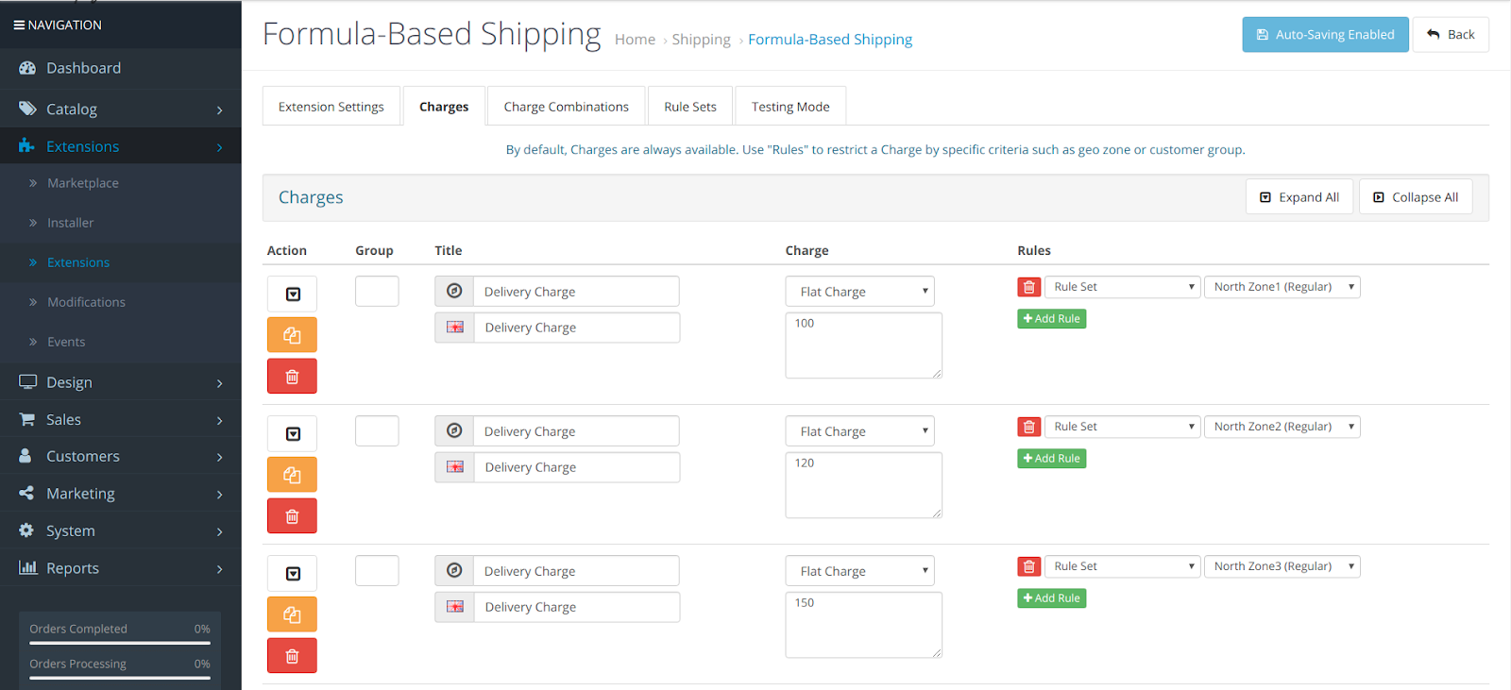Click the Back button

[x=1451, y=35]
